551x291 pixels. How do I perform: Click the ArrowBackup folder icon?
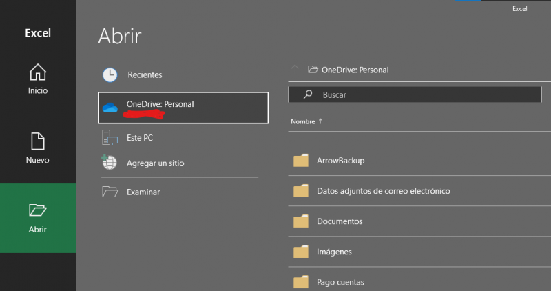click(301, 161)
